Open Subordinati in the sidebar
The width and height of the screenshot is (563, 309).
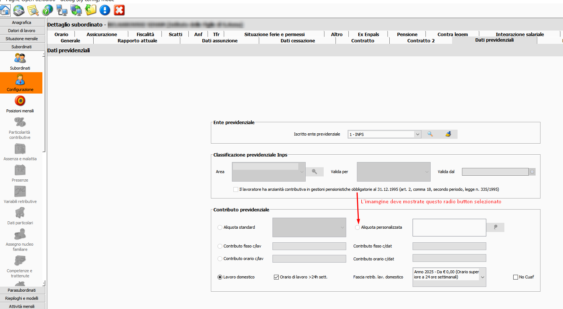pyautogui.click(x=20, y=61)
